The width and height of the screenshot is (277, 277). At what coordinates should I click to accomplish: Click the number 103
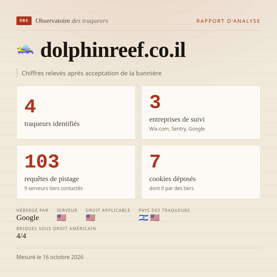(x=42, y=161)
